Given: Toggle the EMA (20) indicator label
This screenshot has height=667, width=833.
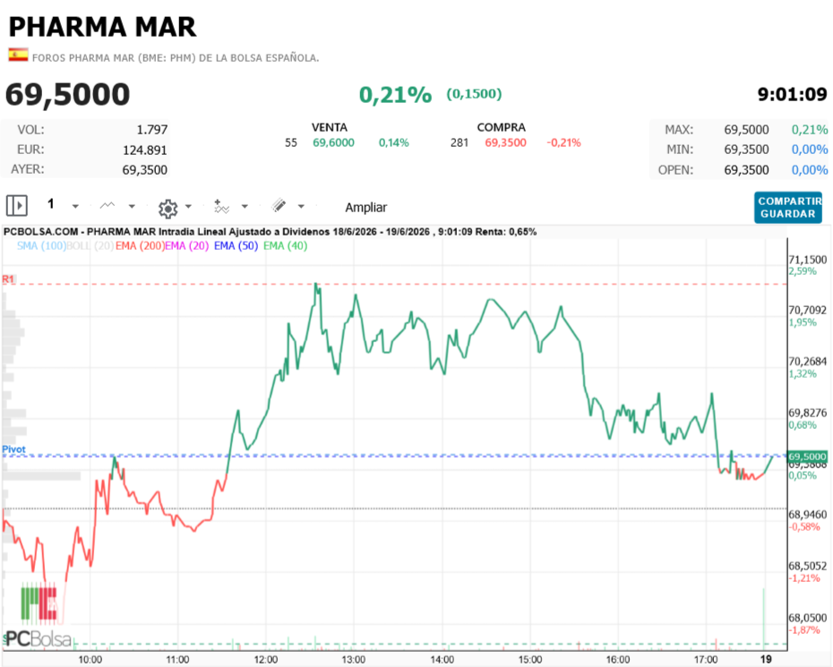Looking at the screenshot, I should click(187, 246).
